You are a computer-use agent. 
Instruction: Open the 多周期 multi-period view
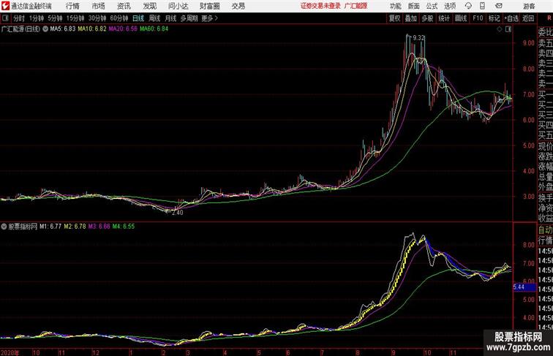pos(189,18)
